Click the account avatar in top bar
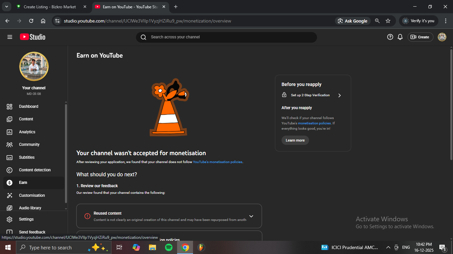The image size is (453, 254). pos(442,37)
